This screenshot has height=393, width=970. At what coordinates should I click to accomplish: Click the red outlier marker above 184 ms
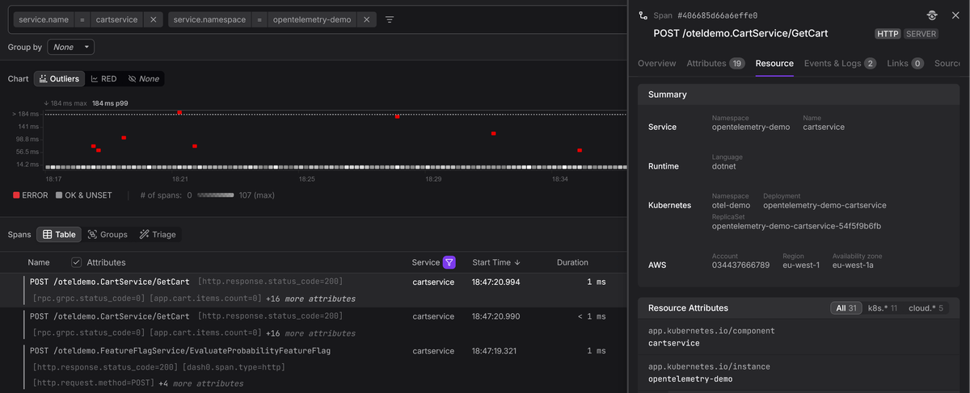pos(179,112)
